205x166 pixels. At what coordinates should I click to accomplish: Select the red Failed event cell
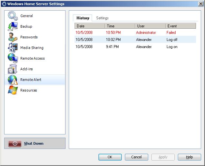pyautogui.click(x=171, y=33)
